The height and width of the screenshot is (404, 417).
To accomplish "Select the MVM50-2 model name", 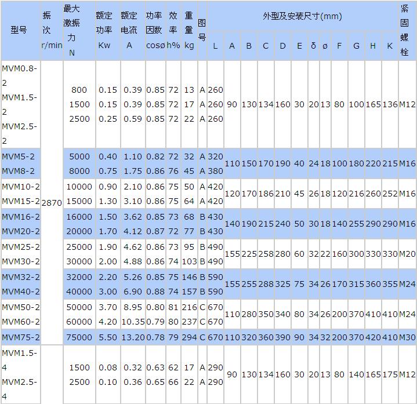I will click(x=21, y=307).
